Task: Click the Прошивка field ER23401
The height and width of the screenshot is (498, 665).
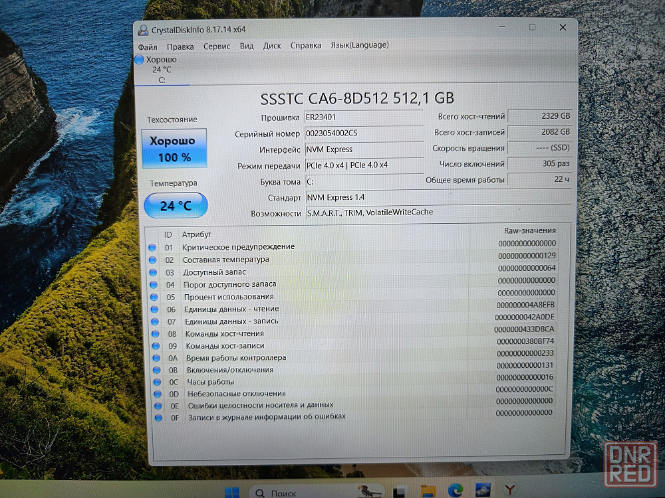Action: tap(364, 118)
